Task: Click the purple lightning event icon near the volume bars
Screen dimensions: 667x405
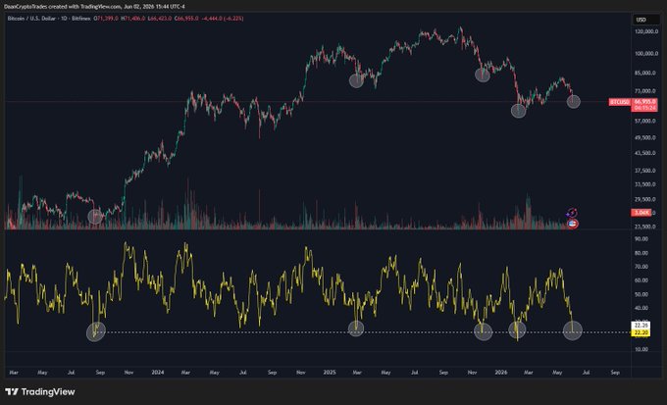Action: pos(573,213)
